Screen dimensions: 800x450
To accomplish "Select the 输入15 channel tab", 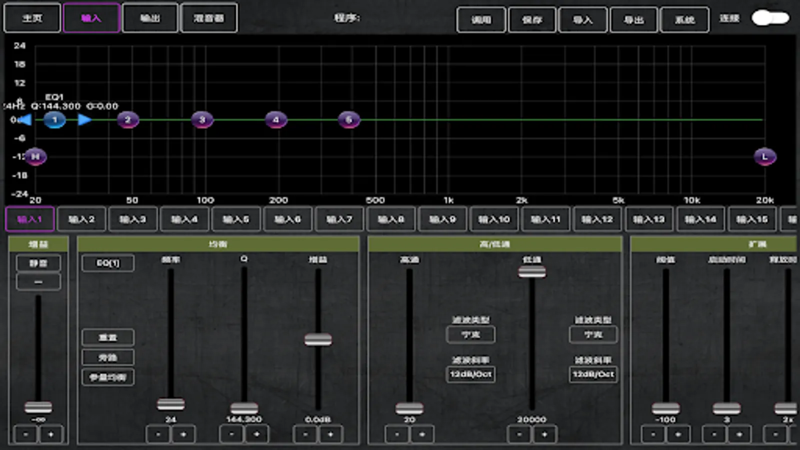I will [752, 219].
